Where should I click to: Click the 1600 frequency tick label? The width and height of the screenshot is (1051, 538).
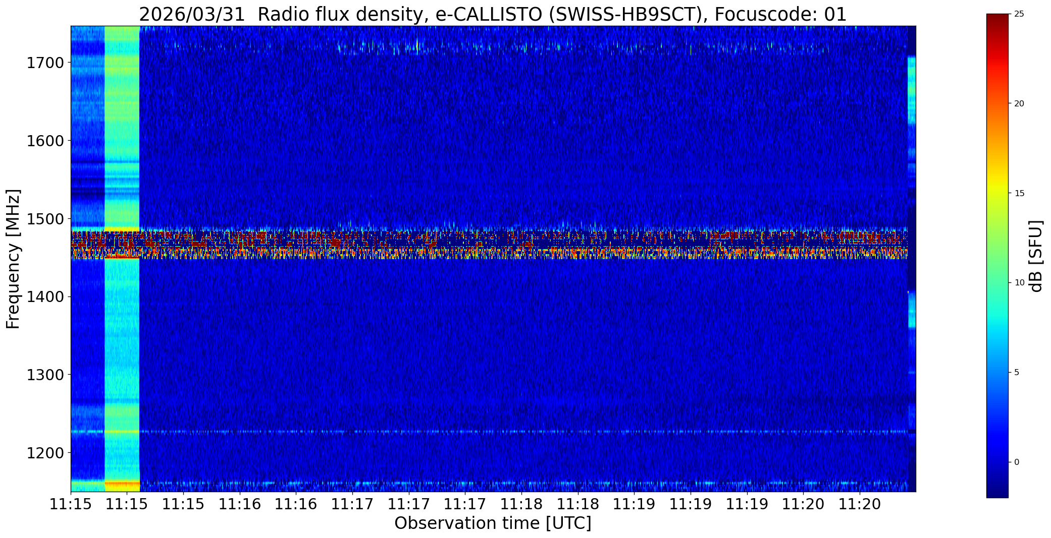[46, 141]
